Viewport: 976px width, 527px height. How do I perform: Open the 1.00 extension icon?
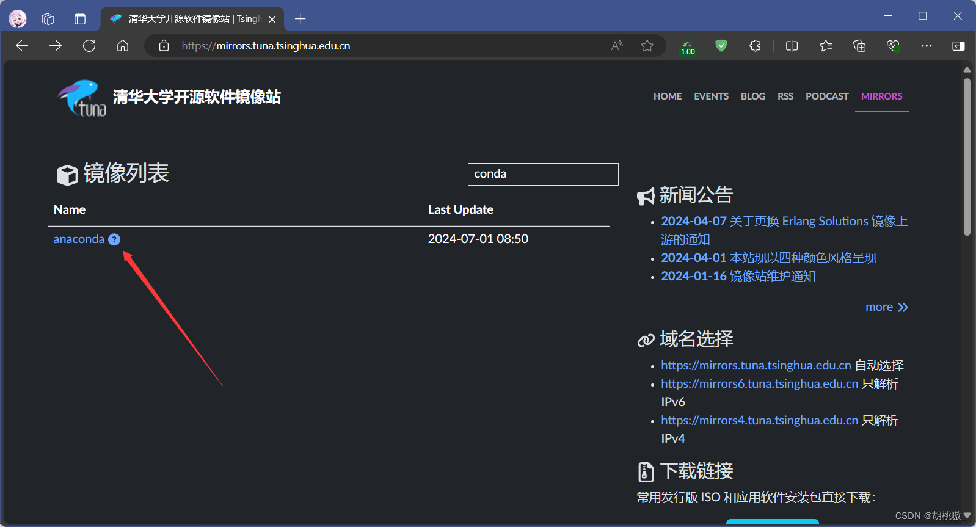688,48
